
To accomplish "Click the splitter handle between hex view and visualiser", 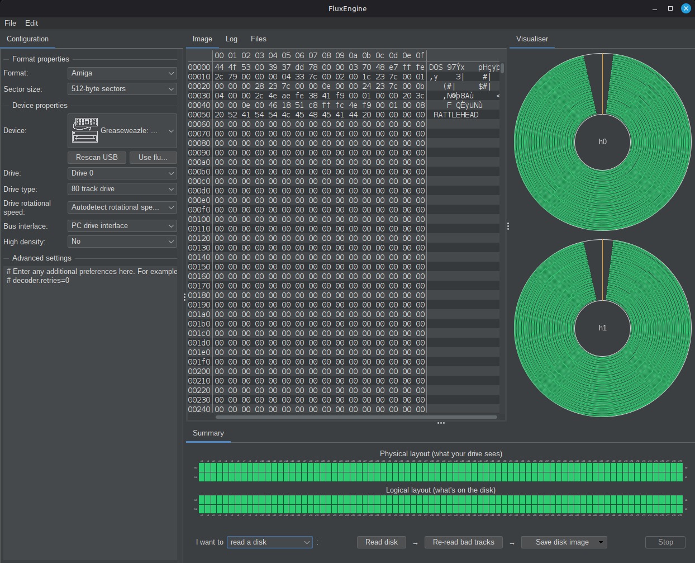I will (508, 226).
